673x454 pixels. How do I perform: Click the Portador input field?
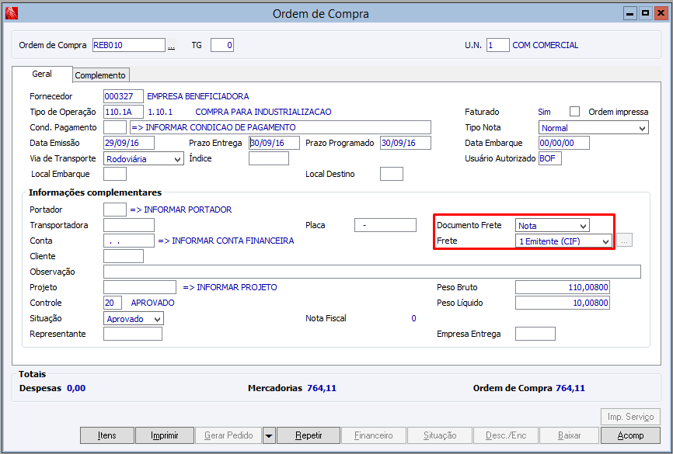tap(115, 210)
